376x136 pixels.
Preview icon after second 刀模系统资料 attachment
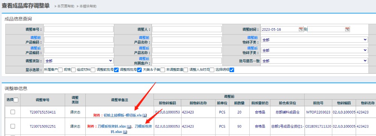(125, 132)
